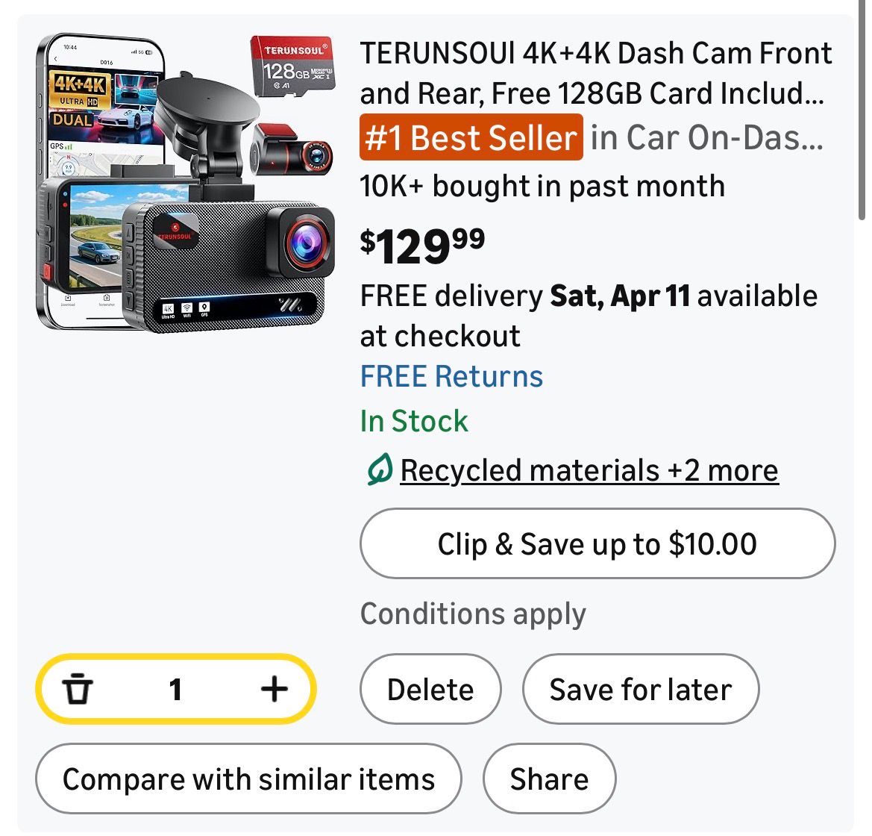
Task: Open the Car On-Dash category link
Action: (x=706, y=137)
